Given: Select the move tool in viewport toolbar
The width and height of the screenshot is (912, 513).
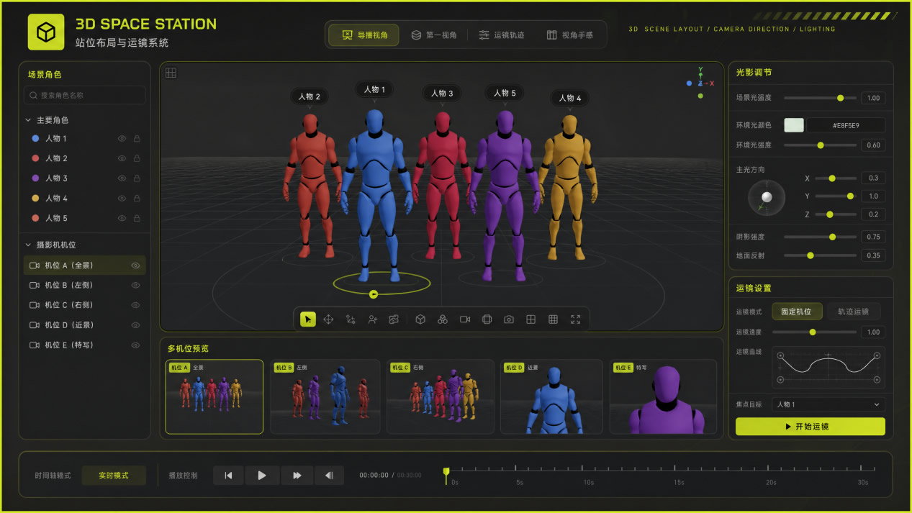Looking at the screenshot, I should 328,319.
